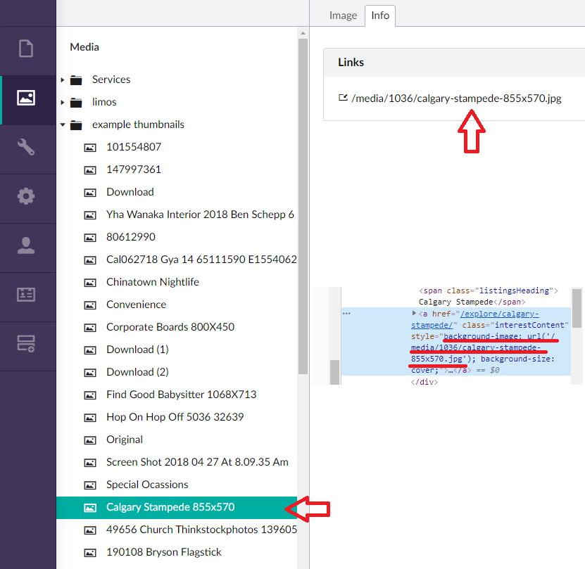Select Corporate Boards 800X450 item

170,327
